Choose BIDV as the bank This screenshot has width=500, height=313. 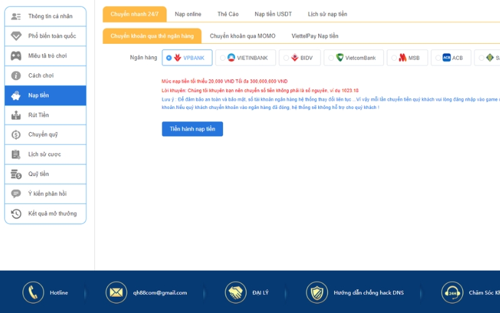286,58
